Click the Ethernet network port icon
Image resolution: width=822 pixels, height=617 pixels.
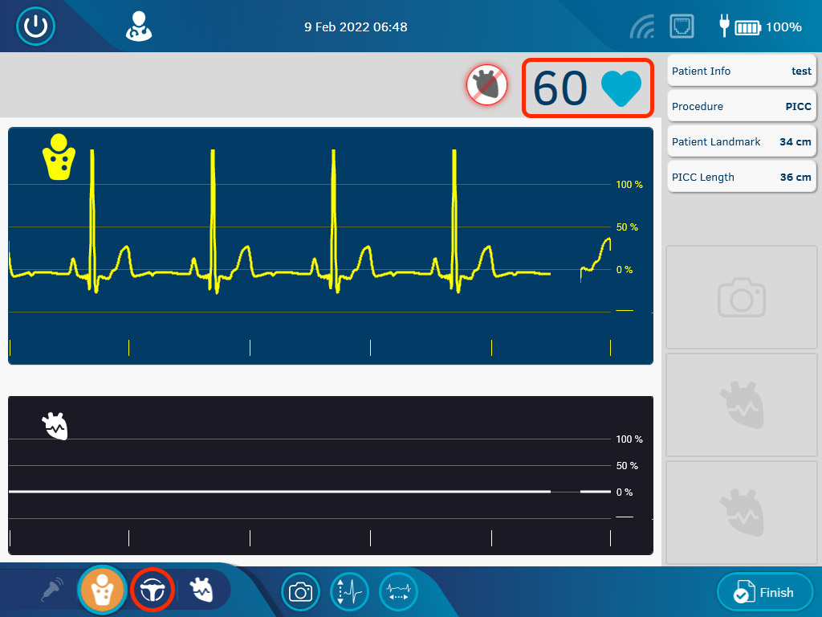pyautogui.click(x=682, y=27)
